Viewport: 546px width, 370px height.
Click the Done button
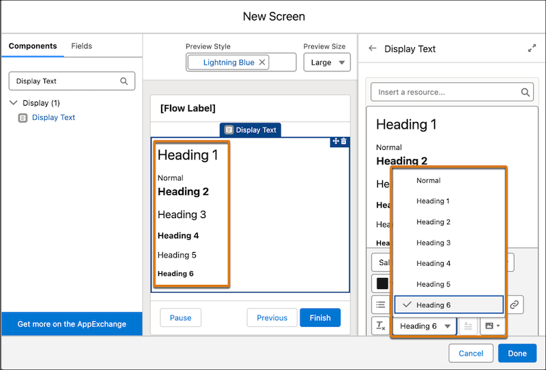517,354
